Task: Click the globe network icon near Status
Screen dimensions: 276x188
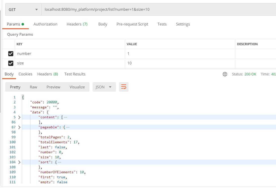Action: click(x=225, y=74)
